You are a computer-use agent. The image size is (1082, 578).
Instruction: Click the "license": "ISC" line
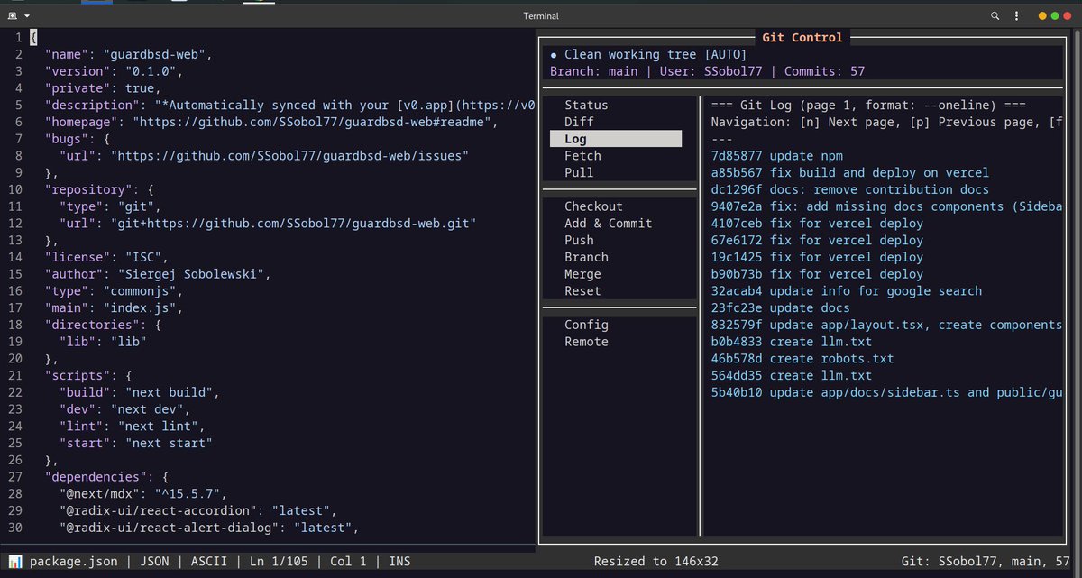pos(106,257)
